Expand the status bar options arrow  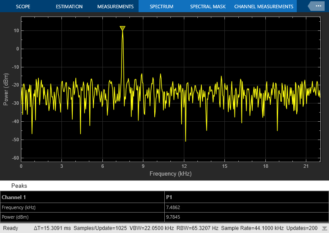[x=324, y=228]
